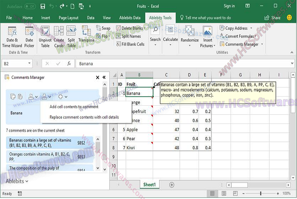Open the File tab
The width and height of the screenshot is (297, 199).
(x=9, y=18)
